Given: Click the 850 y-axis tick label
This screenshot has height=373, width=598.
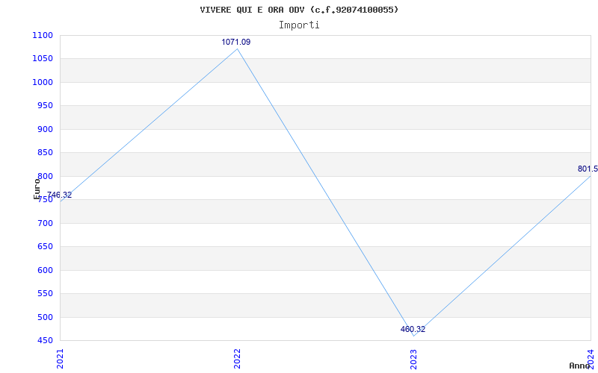Looking at the screenshot, I should coord(45,153).
